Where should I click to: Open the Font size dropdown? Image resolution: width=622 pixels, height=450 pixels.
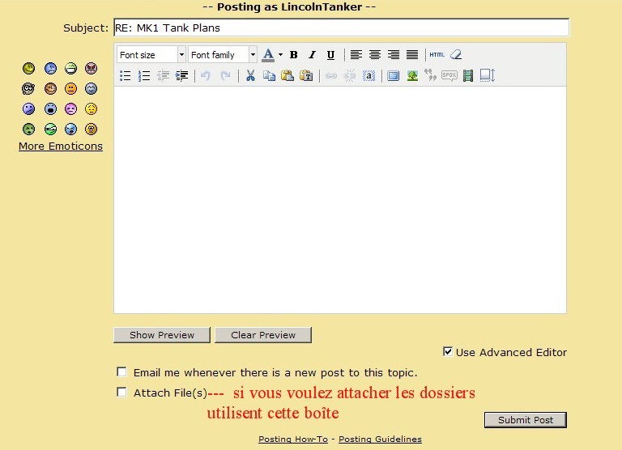[x=151, y=55]
